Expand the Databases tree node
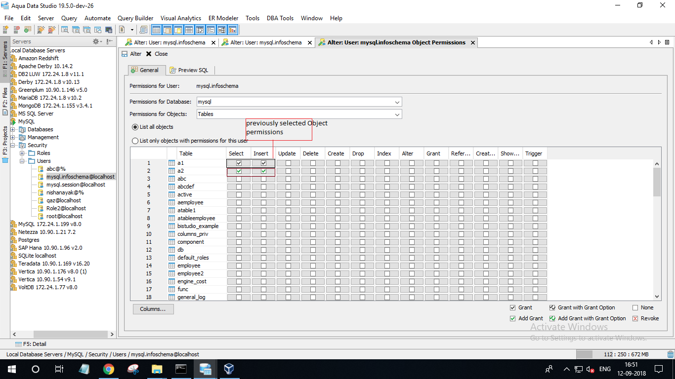Viewport: 675px width, 379px height. (x=13, y=129)
